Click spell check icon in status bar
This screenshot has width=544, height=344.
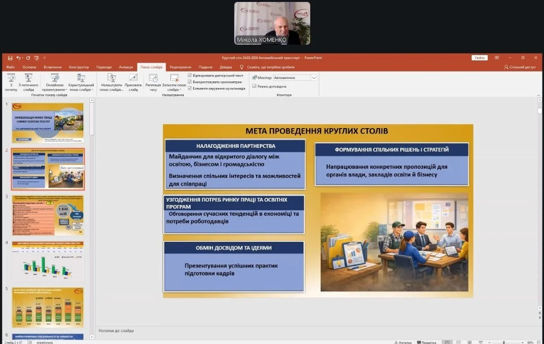click(30, 343)
